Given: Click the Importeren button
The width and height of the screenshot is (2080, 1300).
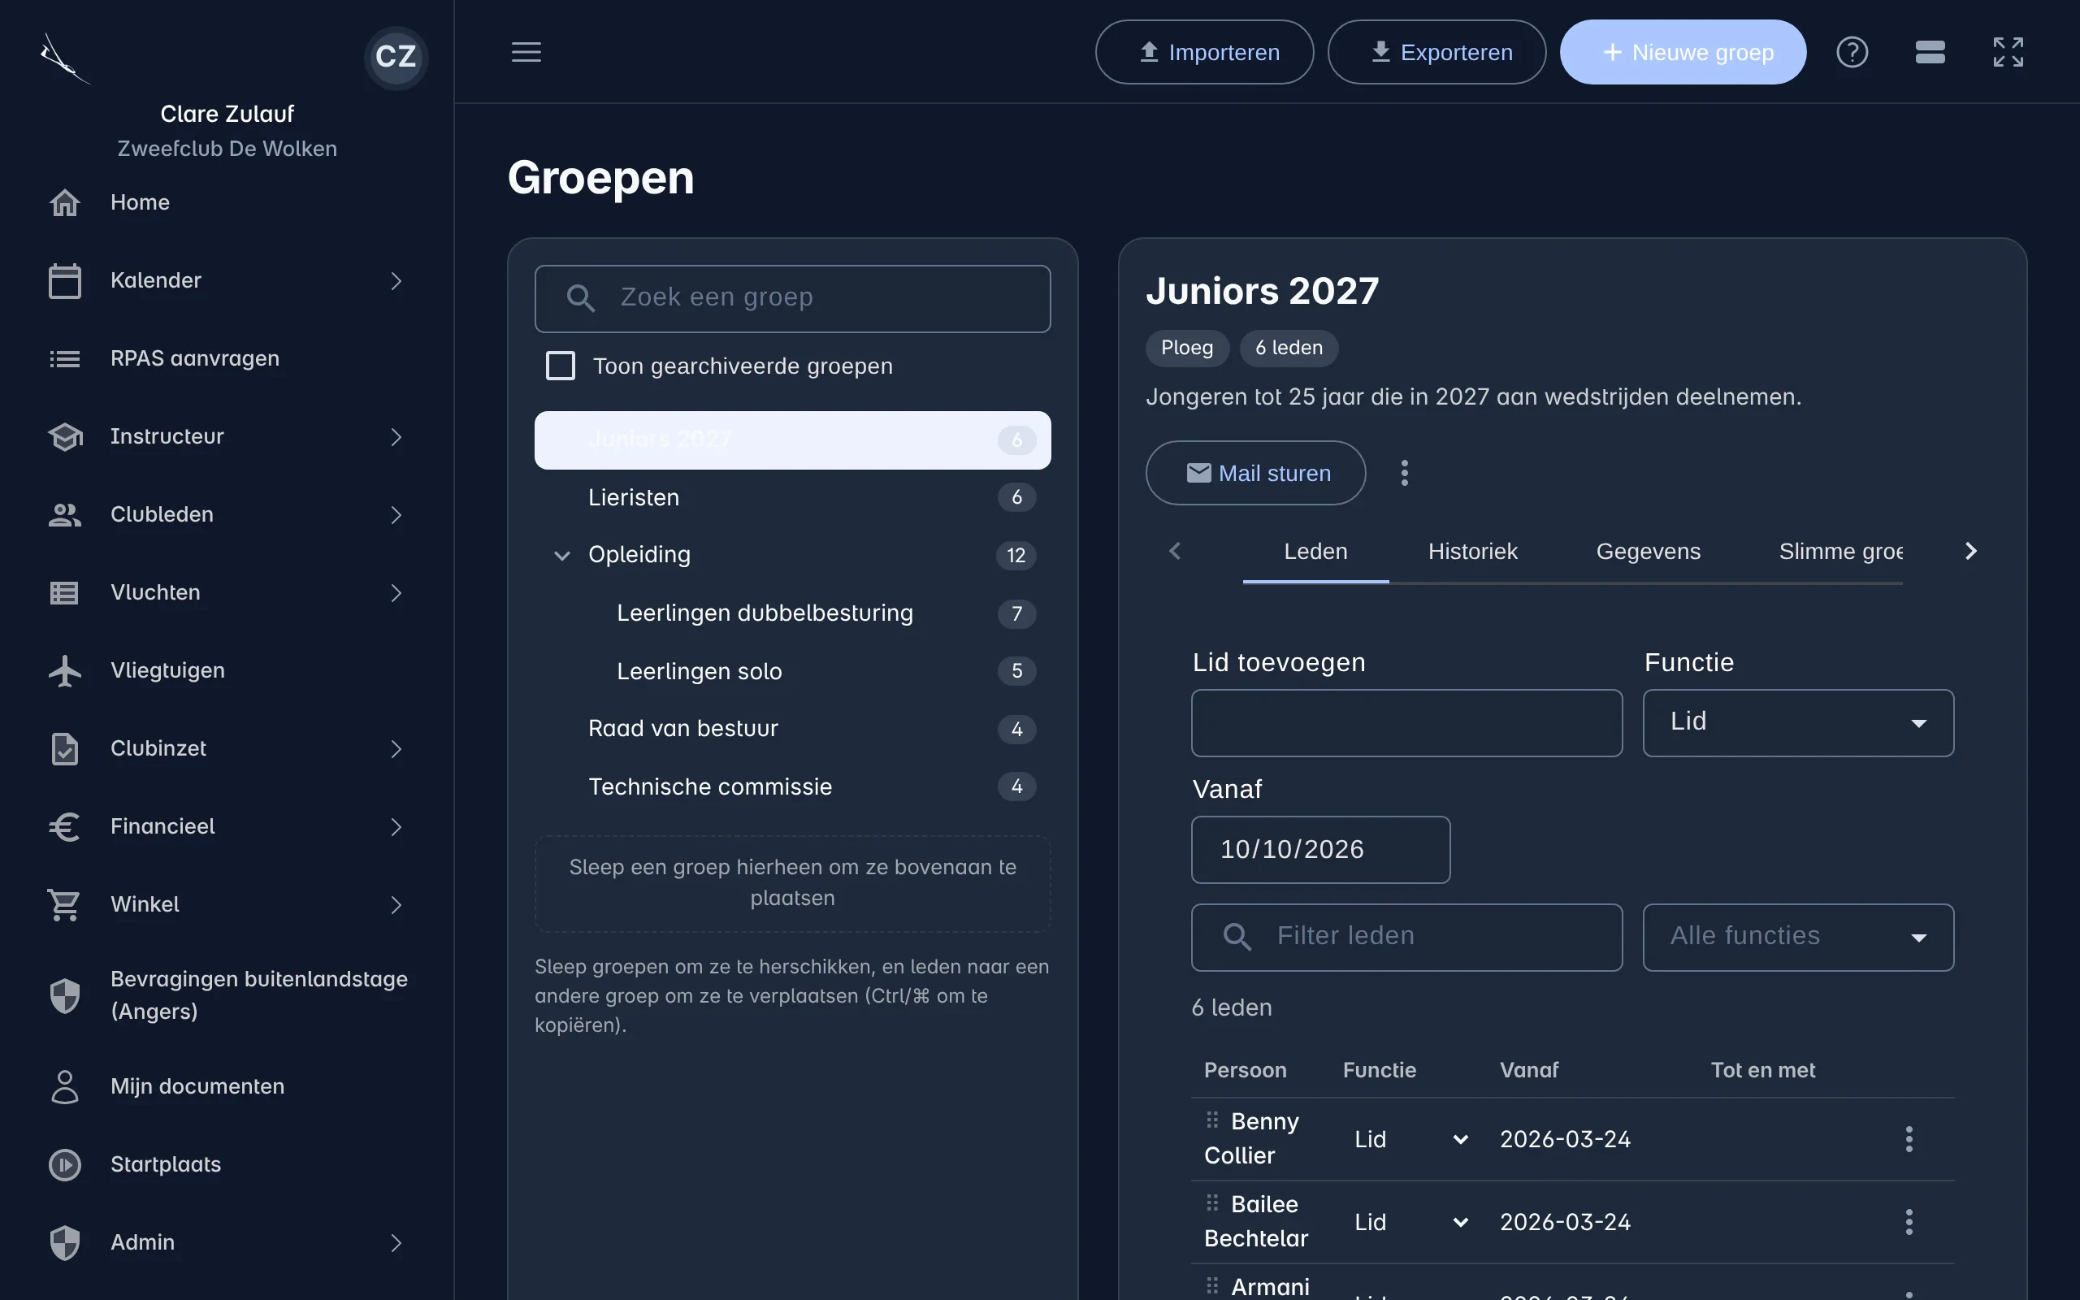Looking at the screenshot, I should point(1204,51).
